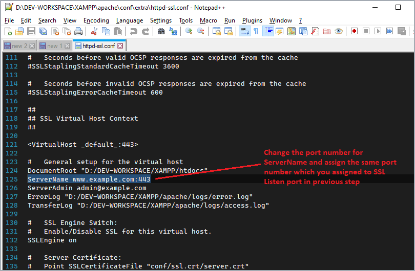Close the new 2 tab
The width and height of the screenshot is (415, 271).
[32, 46]
